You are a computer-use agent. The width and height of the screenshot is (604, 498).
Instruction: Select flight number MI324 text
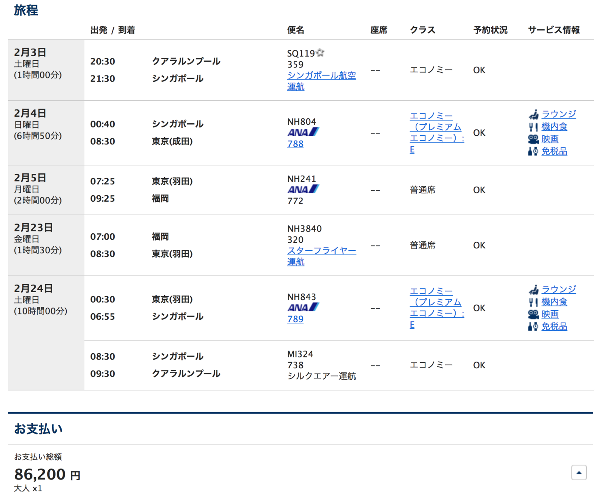coord(300,354)
